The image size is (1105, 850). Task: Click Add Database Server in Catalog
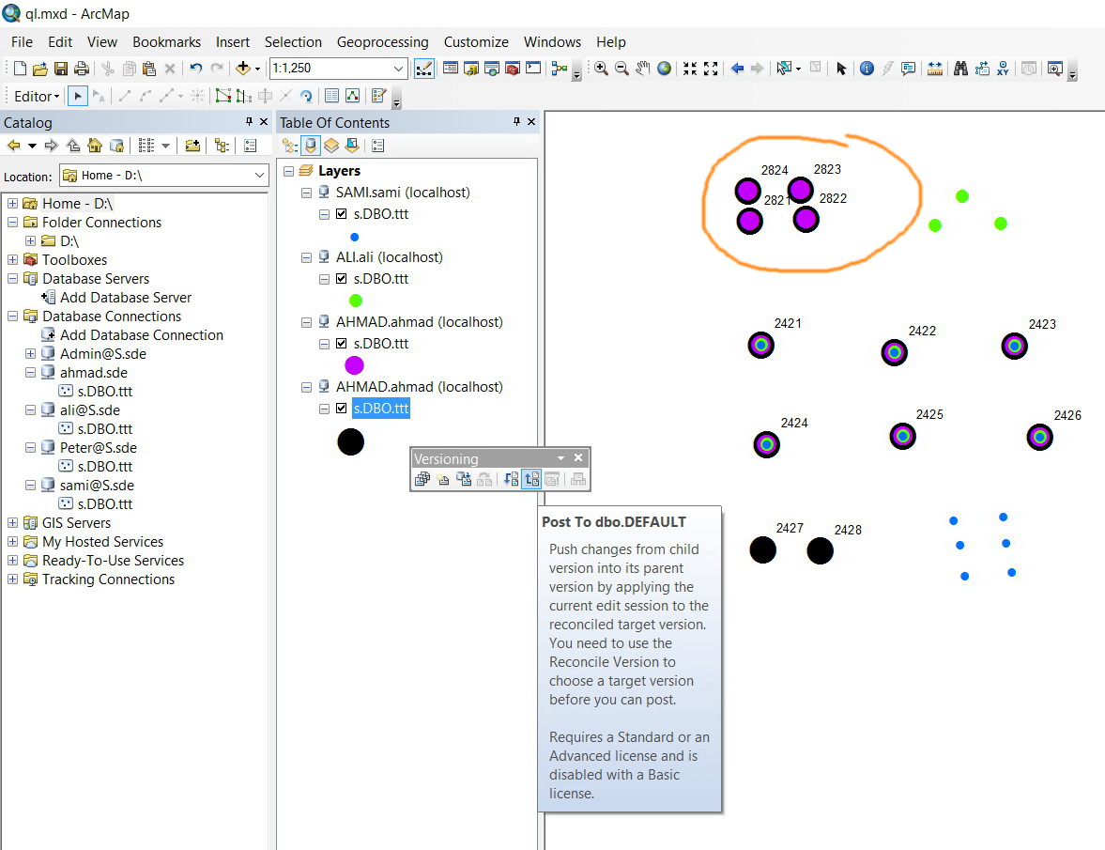[x=126, y=298]
